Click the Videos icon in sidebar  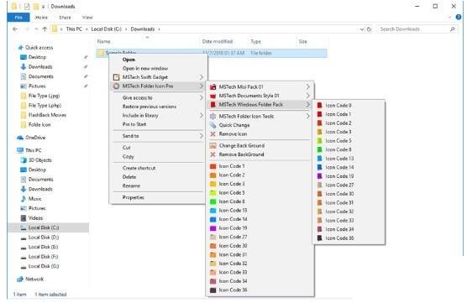pyautogui.click(x=24, y=218)
